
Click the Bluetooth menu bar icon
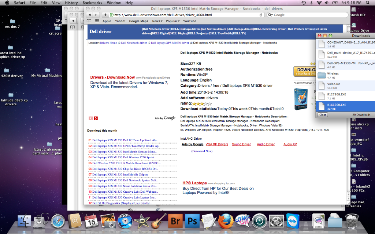(311, 3)
